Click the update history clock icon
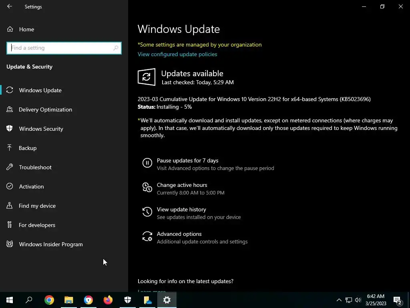Viewport: 410px width, 308px height. tap(147, 212)
